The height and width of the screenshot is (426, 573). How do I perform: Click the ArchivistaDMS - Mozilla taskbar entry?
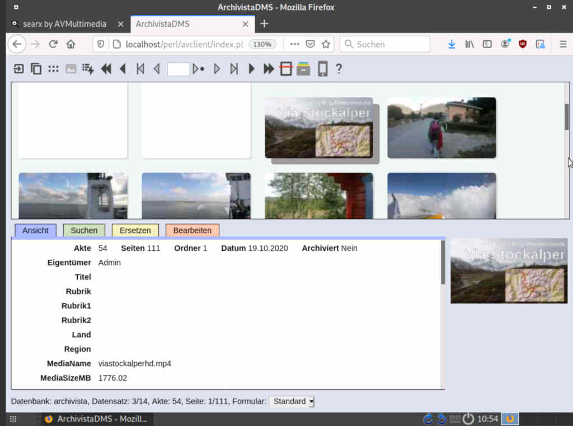96,419
